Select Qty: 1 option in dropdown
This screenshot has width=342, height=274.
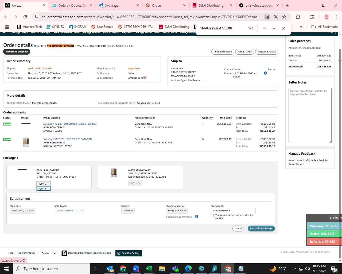[44, 189]
